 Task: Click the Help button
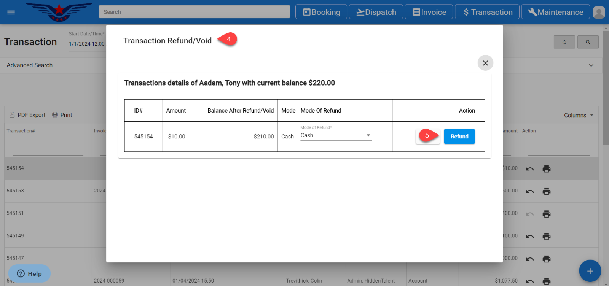(29, 273)
